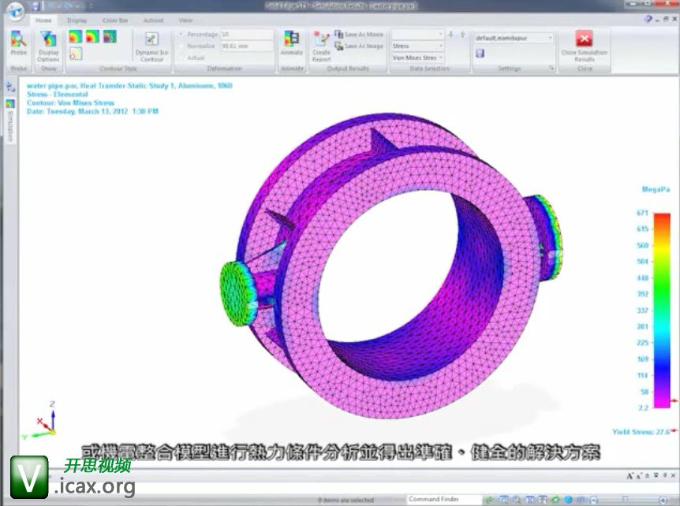Enable Dynamic Iso Contour
The image size is (680, 506).
tap(151, 46)
